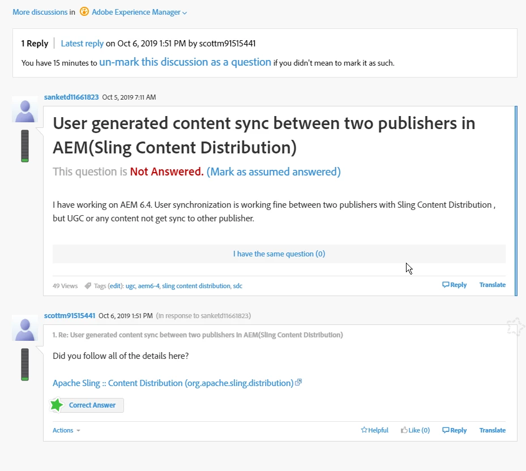Image resolution: width=526 pixels, height=471 pixels.
Task: Like scottm91515441's reply
Action: tap(415, 430)
